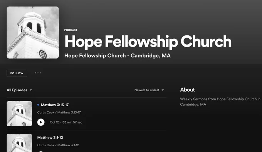Image resolution: width=262 pixels, height=152 pixels.
Task: Open the All Episodes filter dropdown
Action: pyautogui.click(x=19, y=90)
